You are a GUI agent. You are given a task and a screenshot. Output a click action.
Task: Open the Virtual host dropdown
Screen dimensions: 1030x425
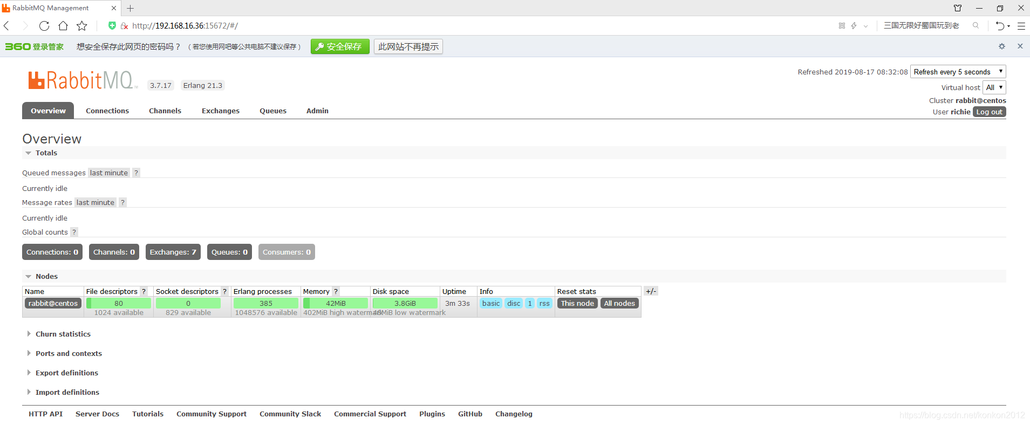click(994, 87)
